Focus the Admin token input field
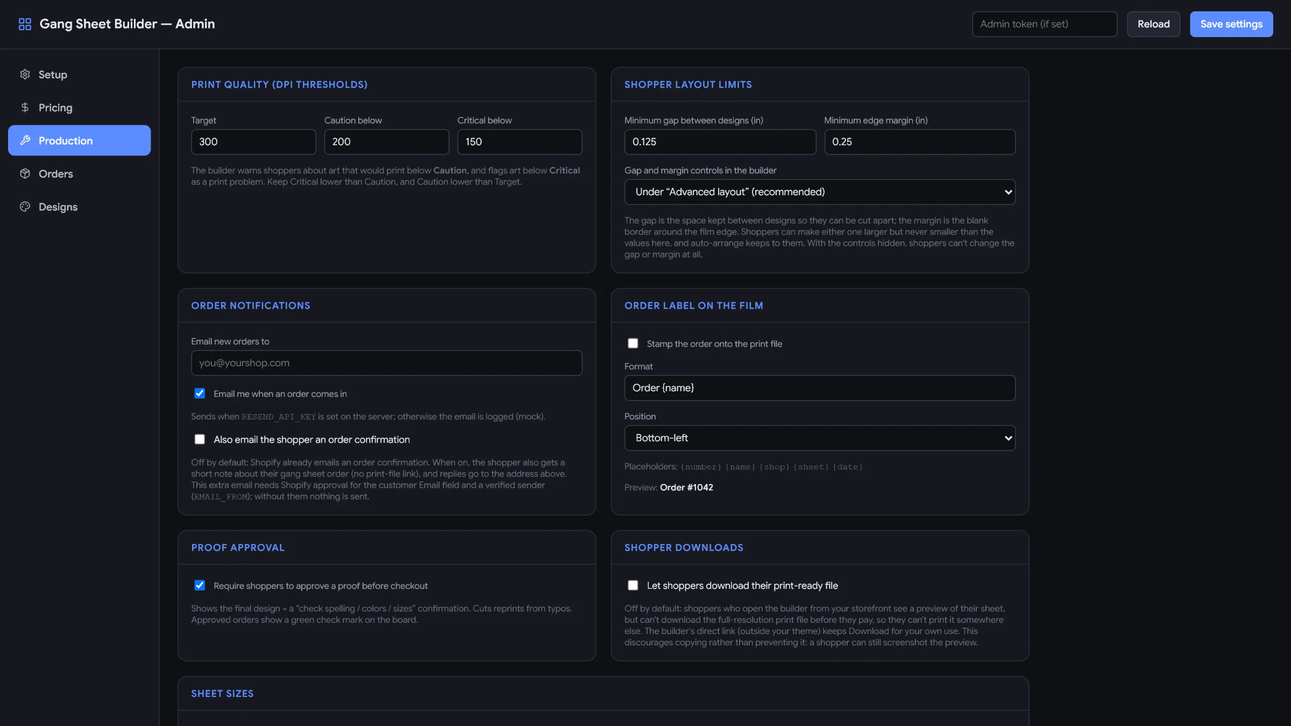Screen dimensions: 1291x726 click(x=1045, y=24)
